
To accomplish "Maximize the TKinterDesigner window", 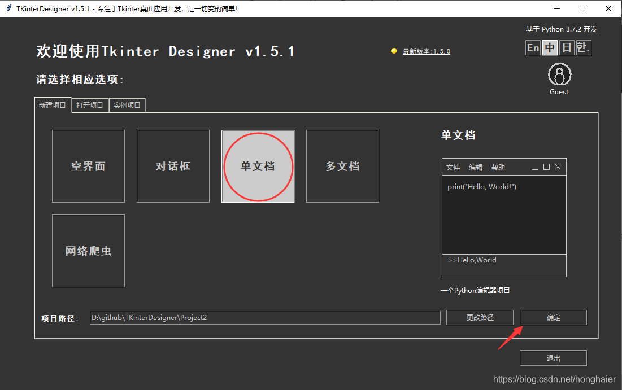I will (x=582, y=8).
